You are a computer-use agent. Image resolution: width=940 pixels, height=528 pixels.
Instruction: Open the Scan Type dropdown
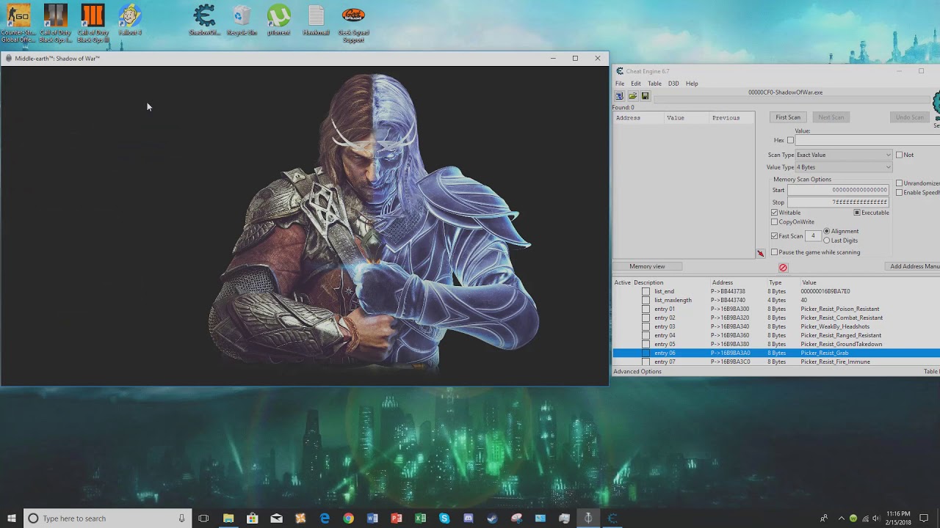tap(844, 155)
